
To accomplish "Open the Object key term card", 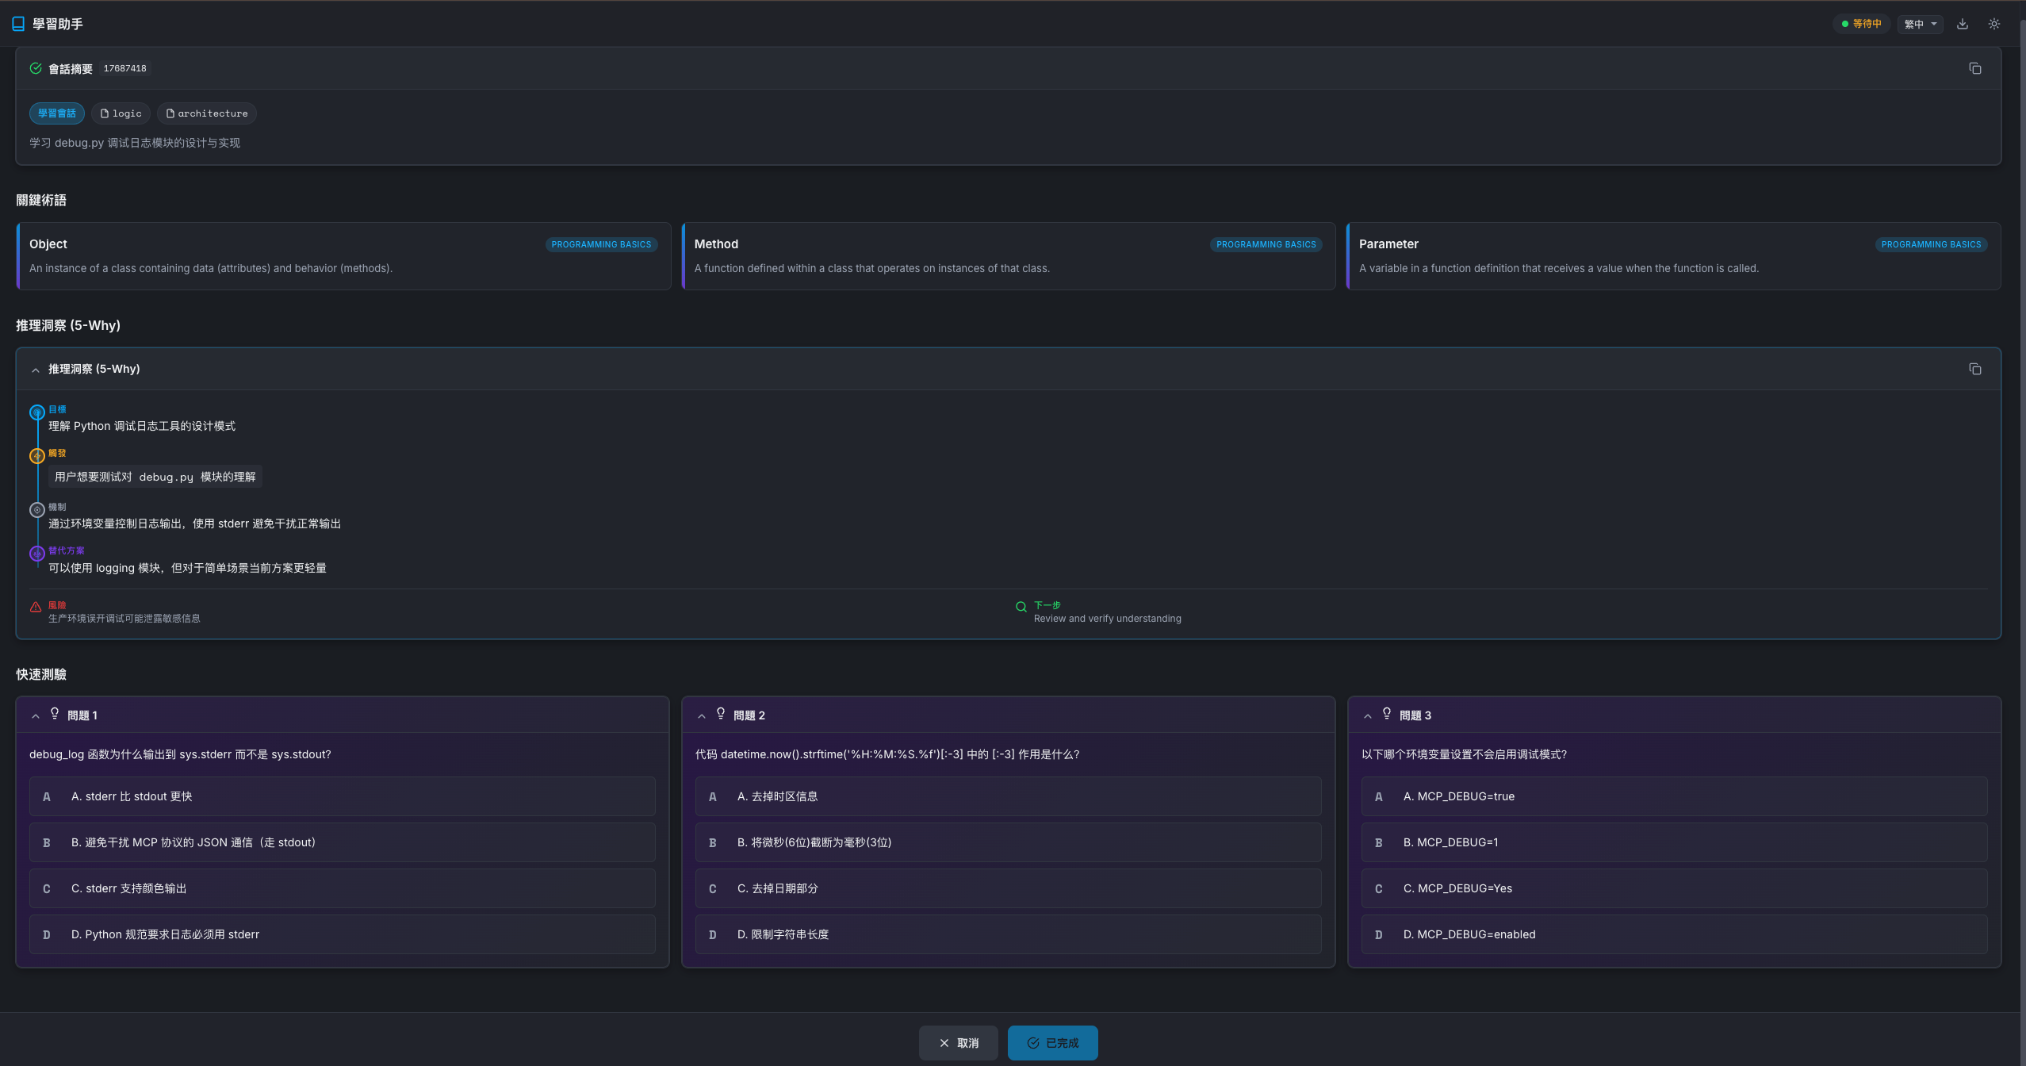I will [343, 256].
